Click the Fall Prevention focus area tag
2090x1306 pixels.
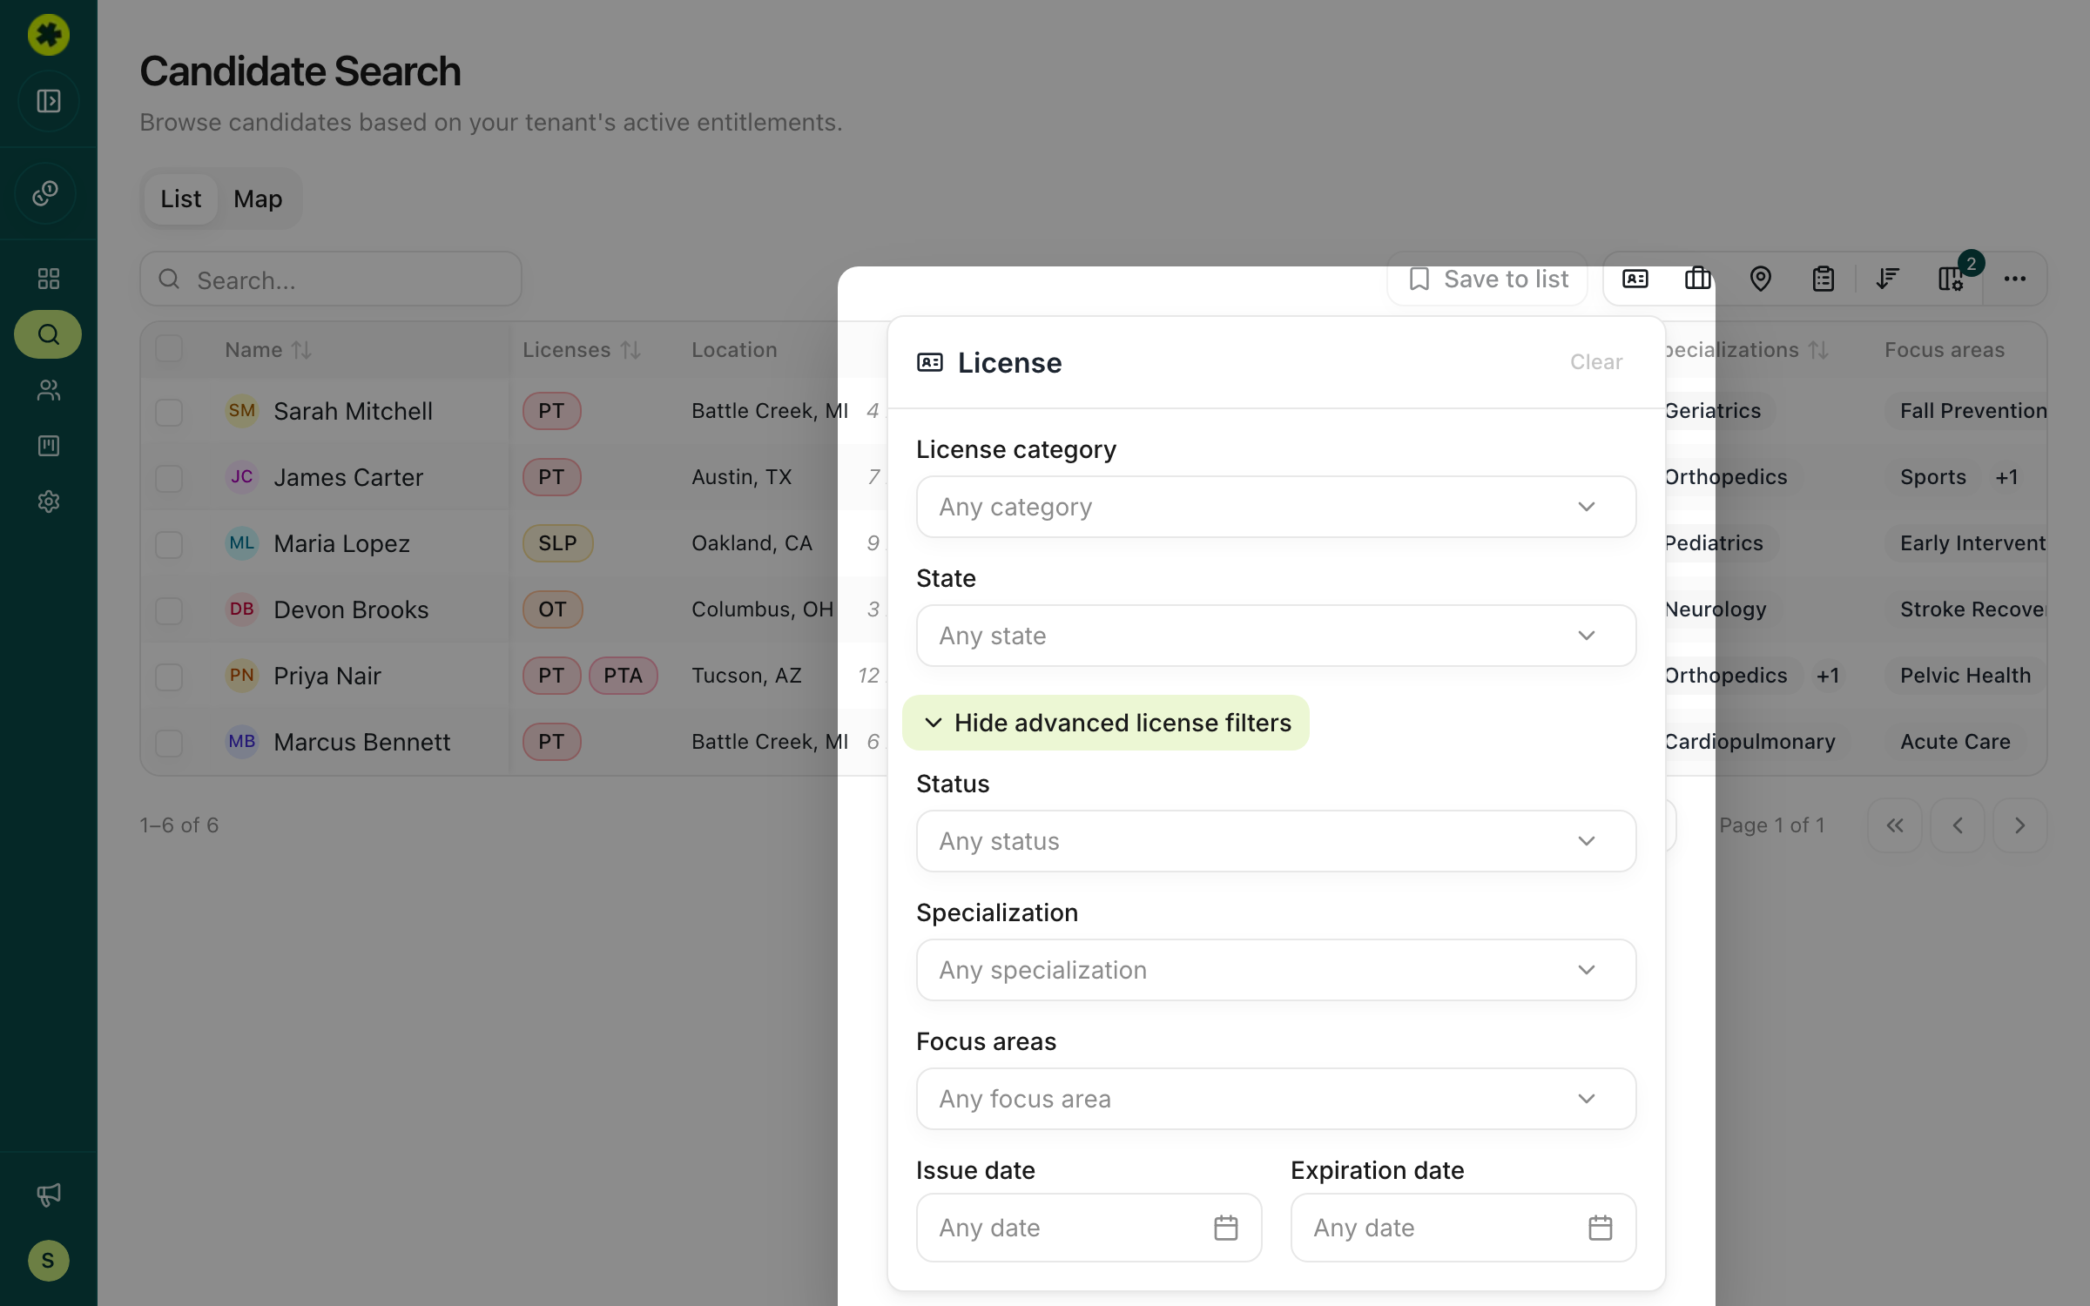pos(1966,411)
